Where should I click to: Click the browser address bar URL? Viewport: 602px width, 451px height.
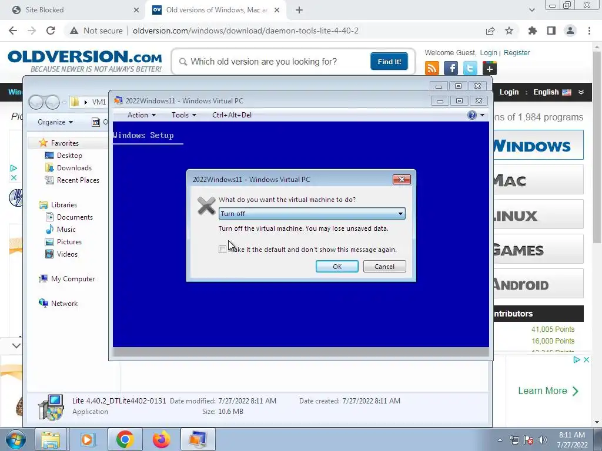245,31
